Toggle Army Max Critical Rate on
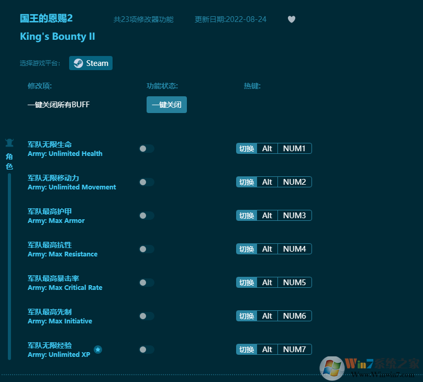423x382 pixels. tap(146, 283)
